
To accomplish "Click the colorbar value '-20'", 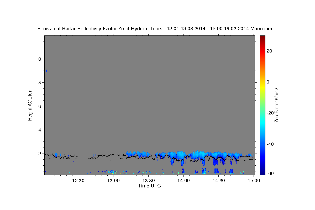I will tap(270, 113).
